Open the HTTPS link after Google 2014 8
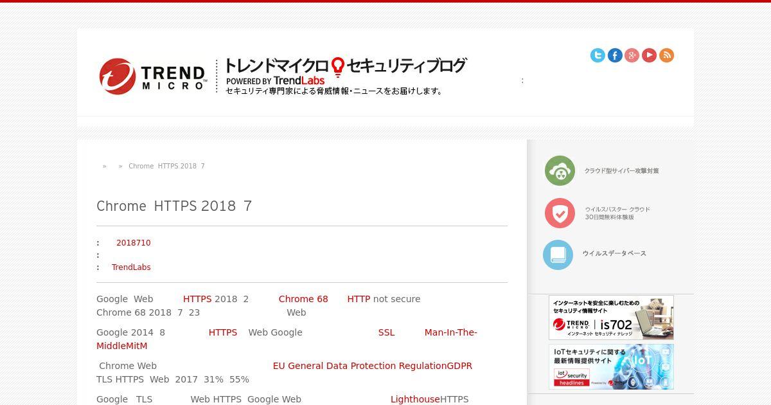 pos(223,332)
